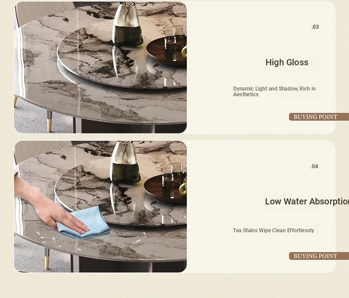Click the Low Water Absorption heading

pyautogui.click(x=307, y=201)
